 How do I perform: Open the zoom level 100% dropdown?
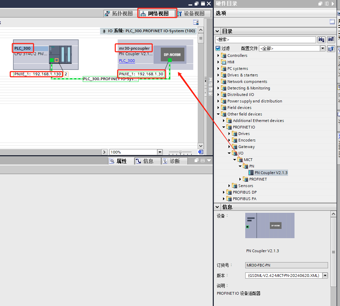[160, 152]
